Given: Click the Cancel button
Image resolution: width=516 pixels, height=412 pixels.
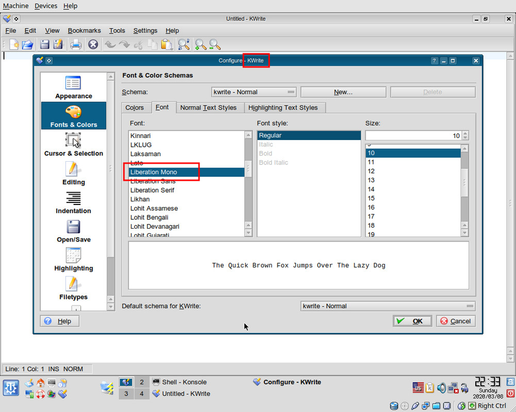Looking at the screenshot, I should click(456, 321).
